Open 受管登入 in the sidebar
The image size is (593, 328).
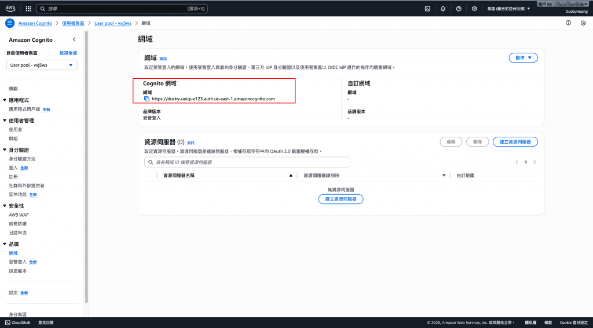click(18, 262)
